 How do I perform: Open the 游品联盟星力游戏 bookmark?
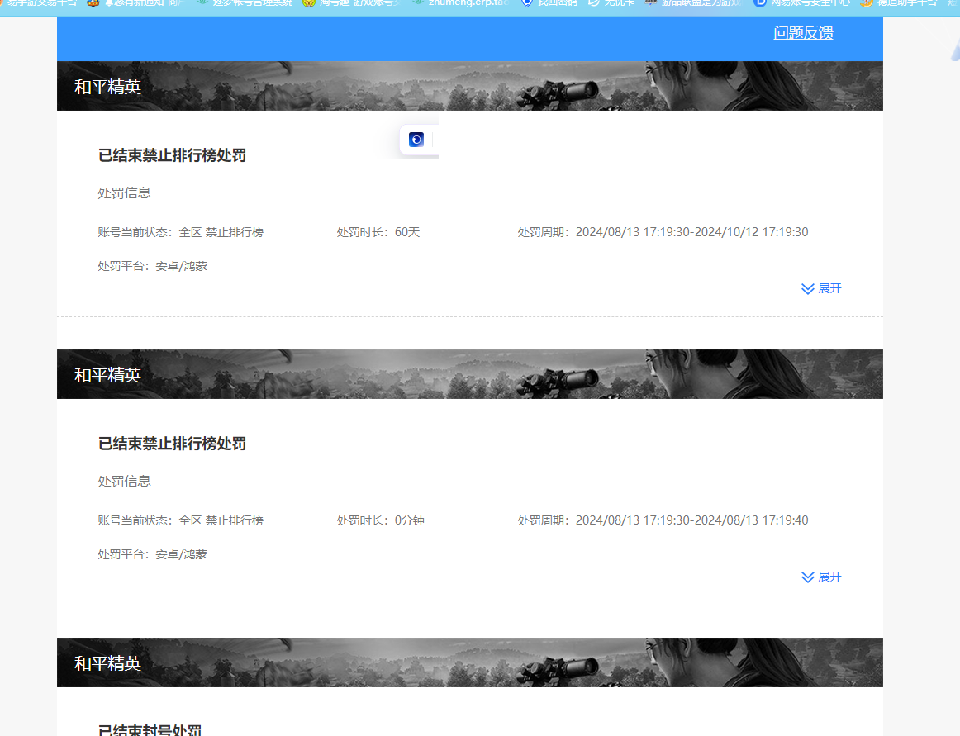pos(698,3)
